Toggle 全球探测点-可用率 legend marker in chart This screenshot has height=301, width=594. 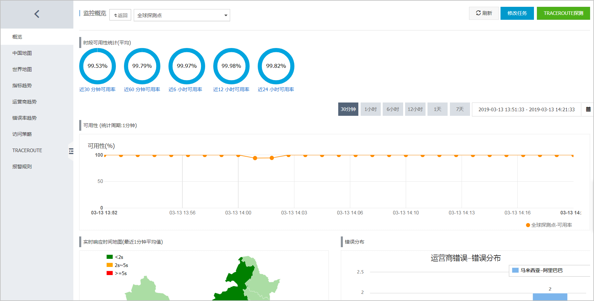point(528,225)
